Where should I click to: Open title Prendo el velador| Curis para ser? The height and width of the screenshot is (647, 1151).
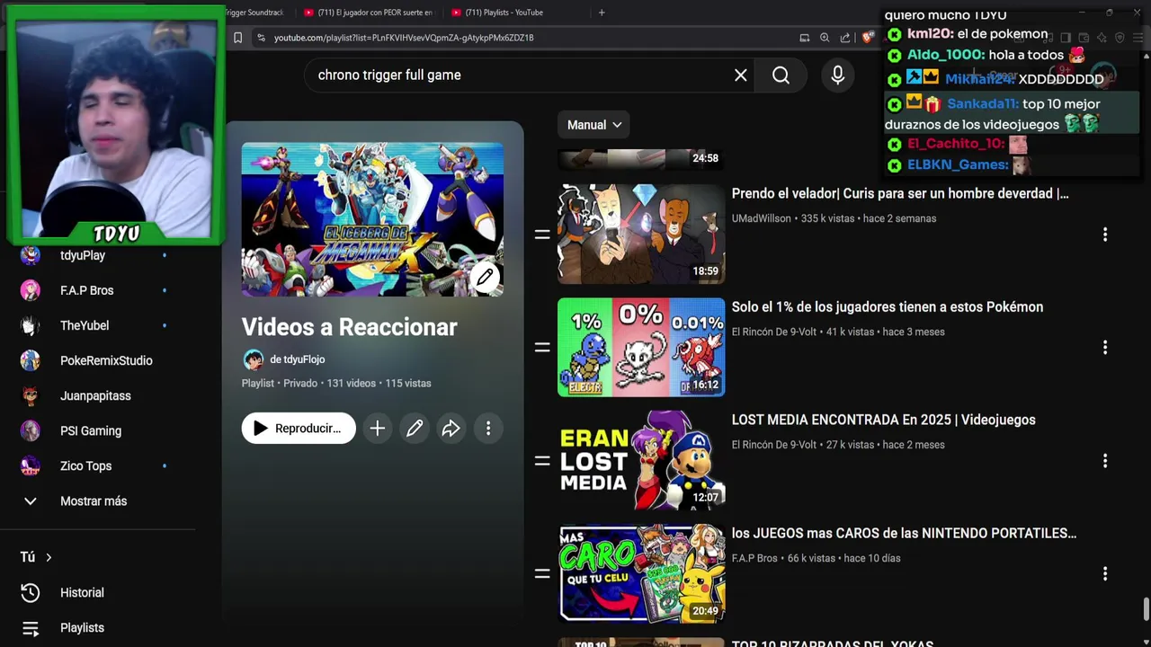tap(900, 194)
